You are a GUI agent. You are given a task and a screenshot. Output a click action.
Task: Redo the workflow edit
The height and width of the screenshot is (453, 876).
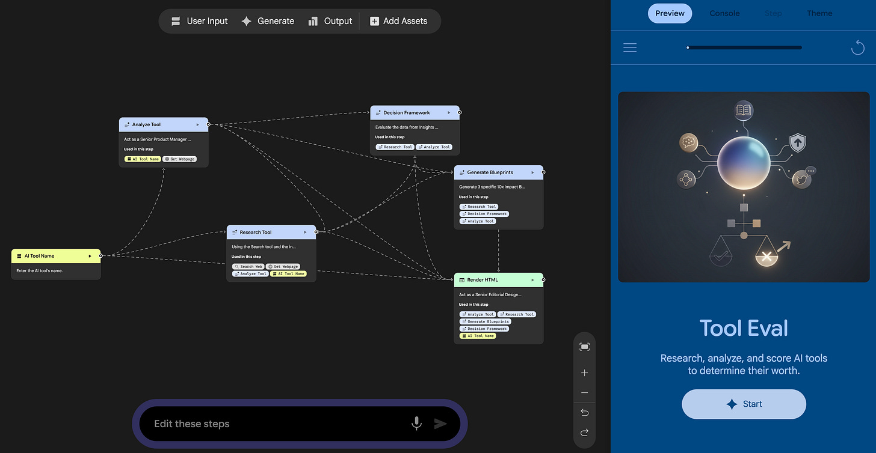pos(584,433)
